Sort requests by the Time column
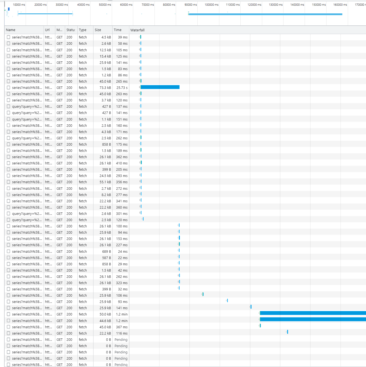 click(118, 30)
